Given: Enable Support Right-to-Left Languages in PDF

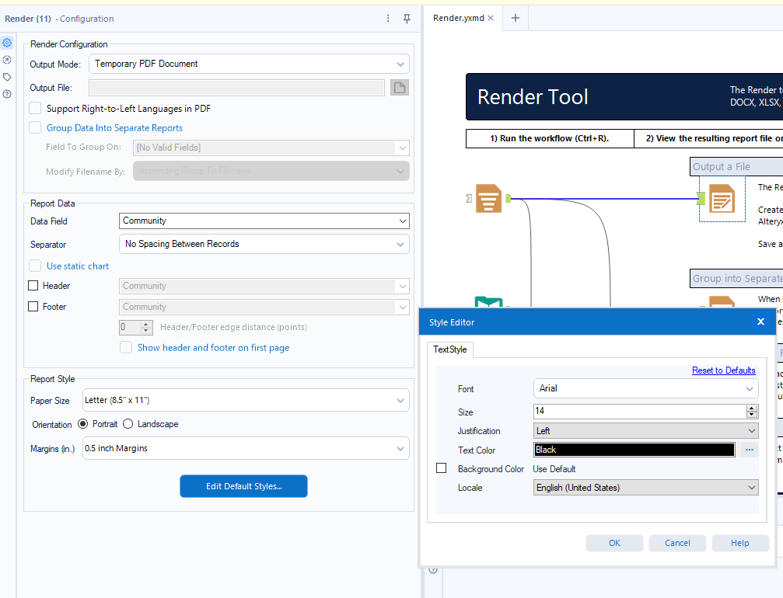Looking at the screenshot, I should [x=34, y=109].
